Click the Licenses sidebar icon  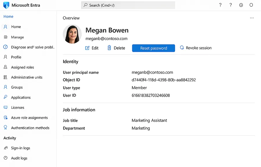click(x=6, y=107)
